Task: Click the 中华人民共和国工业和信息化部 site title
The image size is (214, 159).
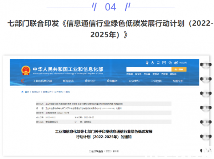Action: (68, 69)
